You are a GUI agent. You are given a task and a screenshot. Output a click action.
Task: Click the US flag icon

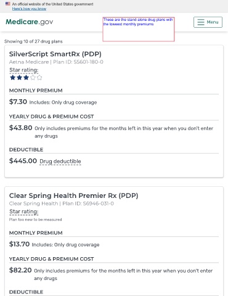8,4
